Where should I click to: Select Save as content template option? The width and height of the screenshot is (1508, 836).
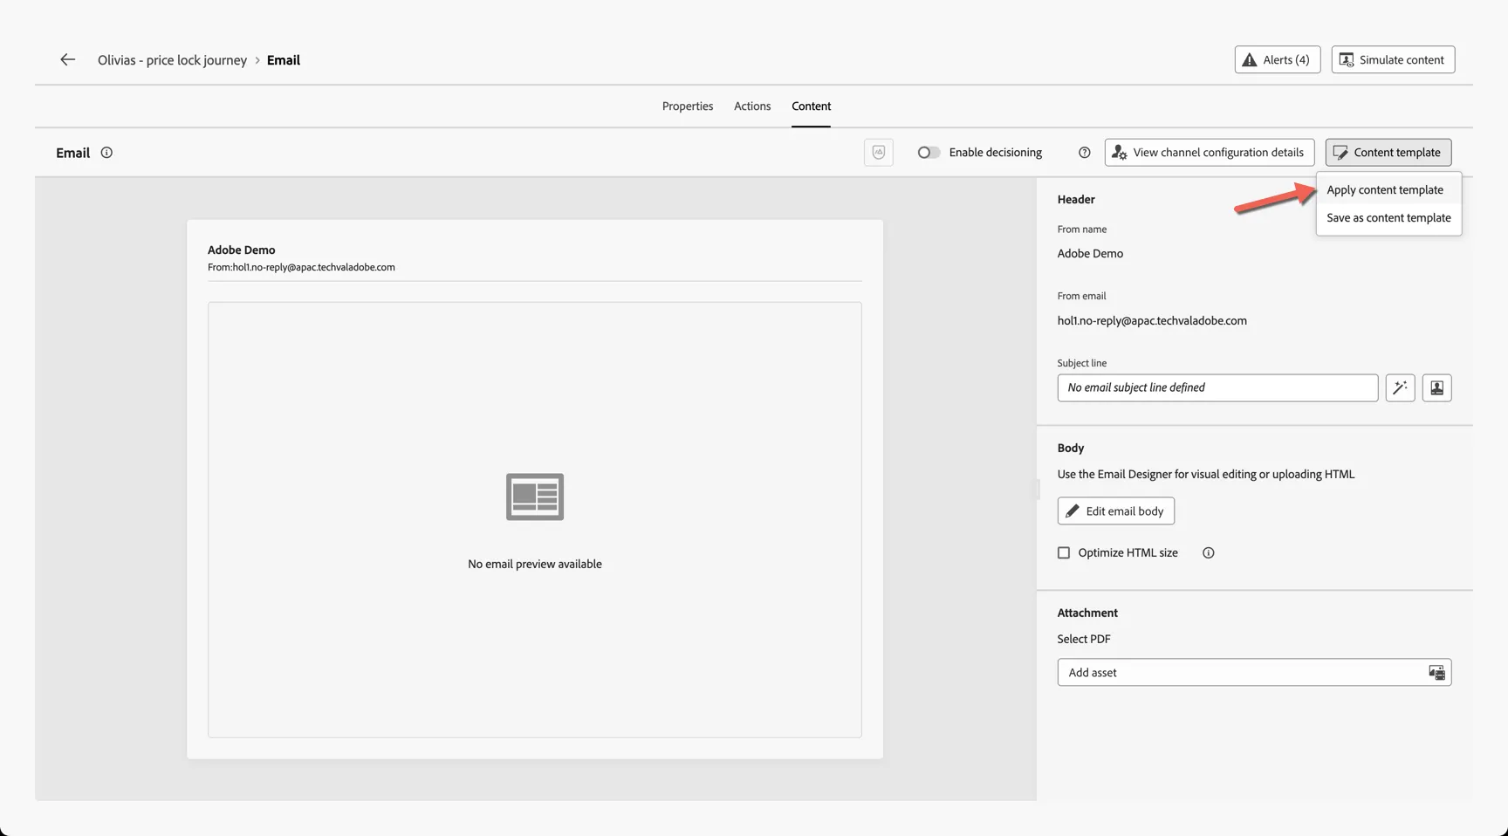click(x=1388, y=218)
